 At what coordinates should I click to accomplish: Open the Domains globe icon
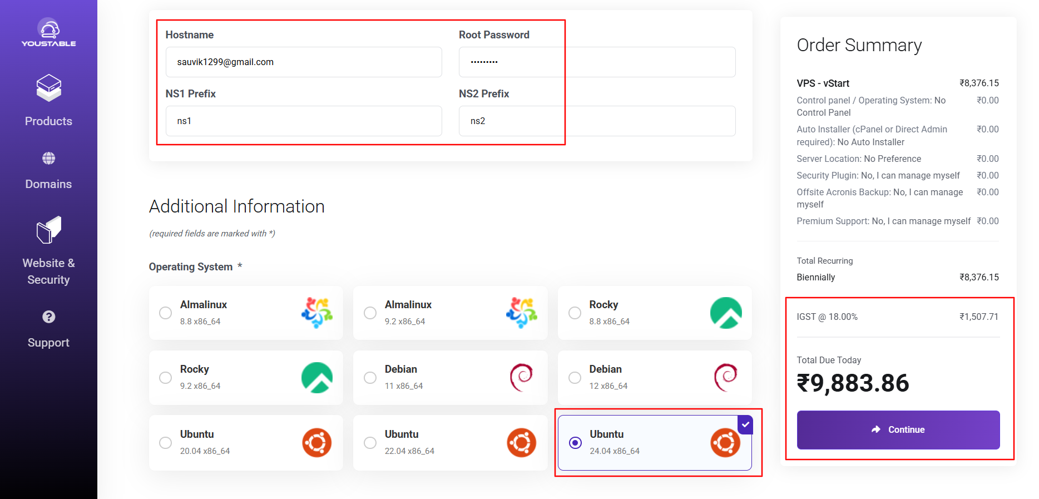[48, 159]
